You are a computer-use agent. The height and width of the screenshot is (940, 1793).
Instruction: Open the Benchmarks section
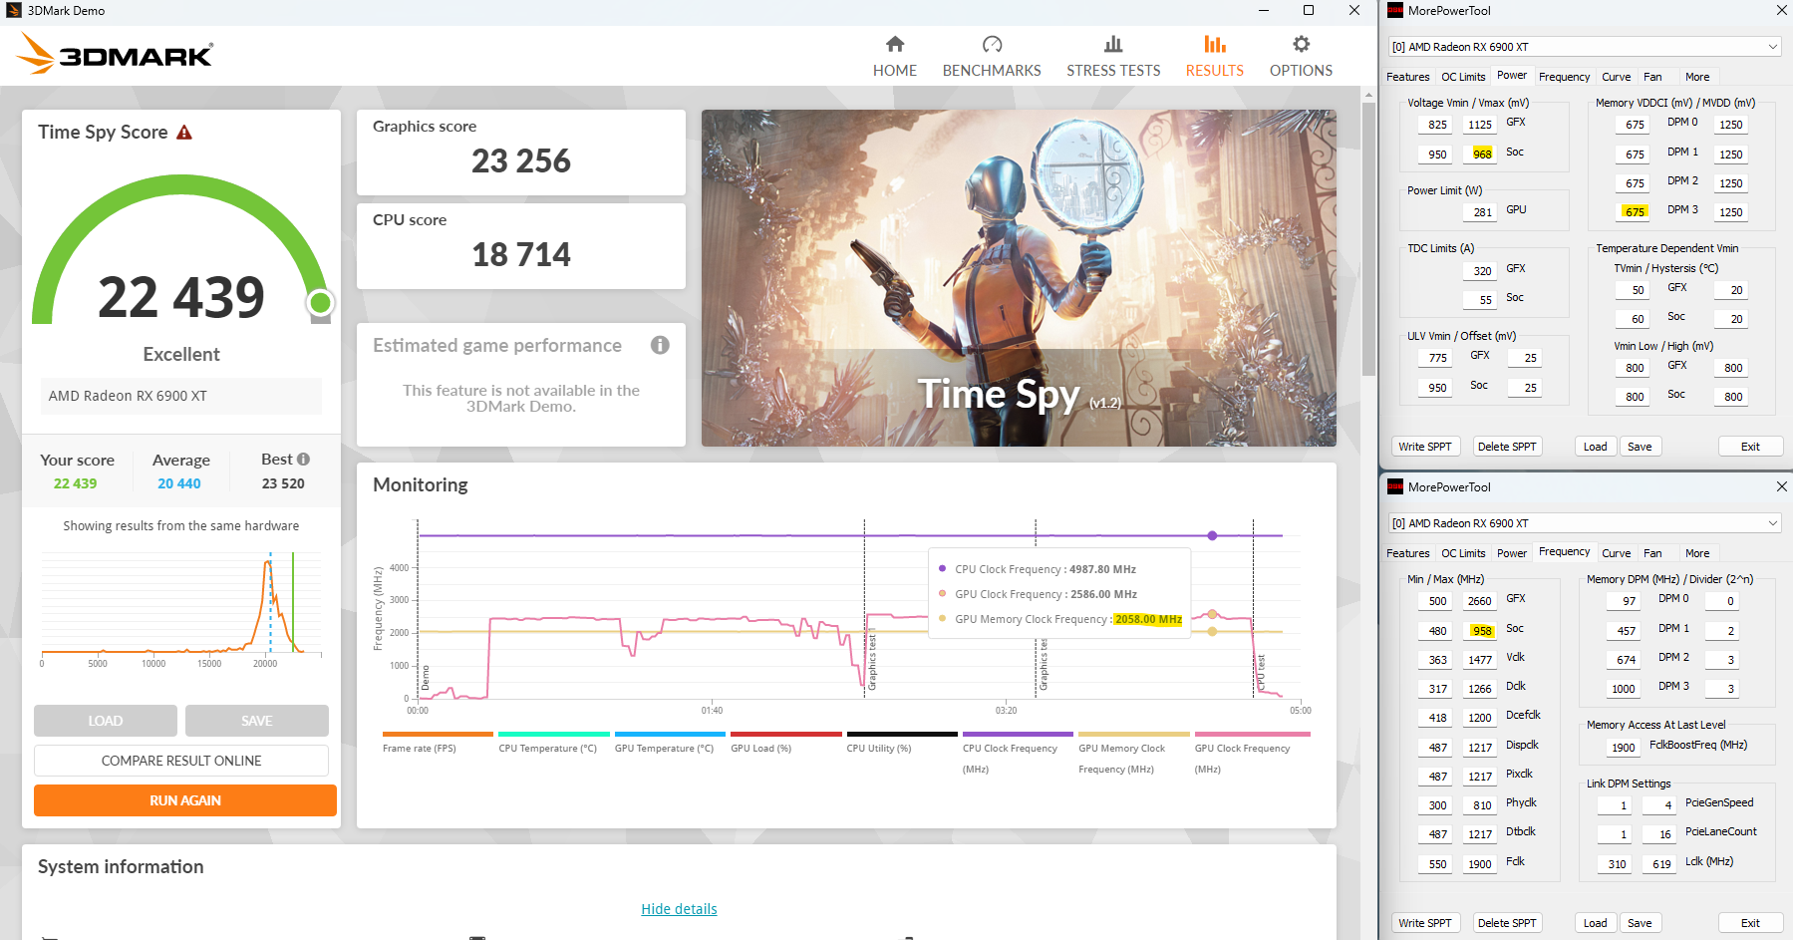click(x=991, y=55)
